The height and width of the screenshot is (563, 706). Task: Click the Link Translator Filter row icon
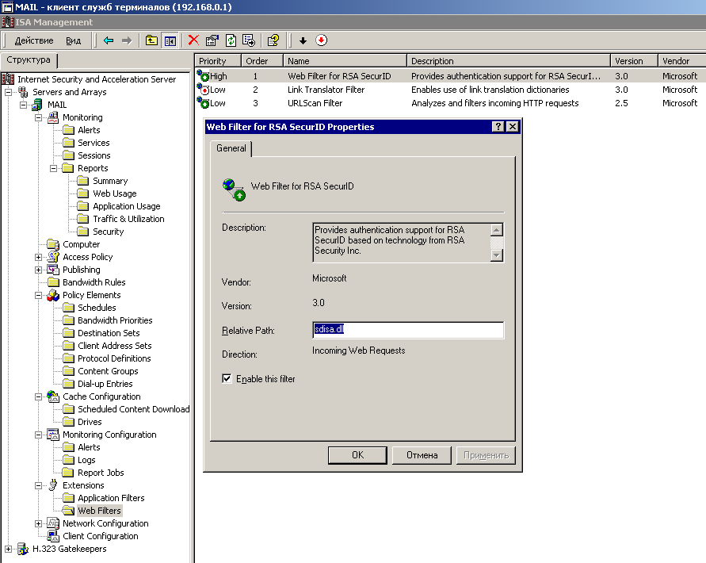203,90
